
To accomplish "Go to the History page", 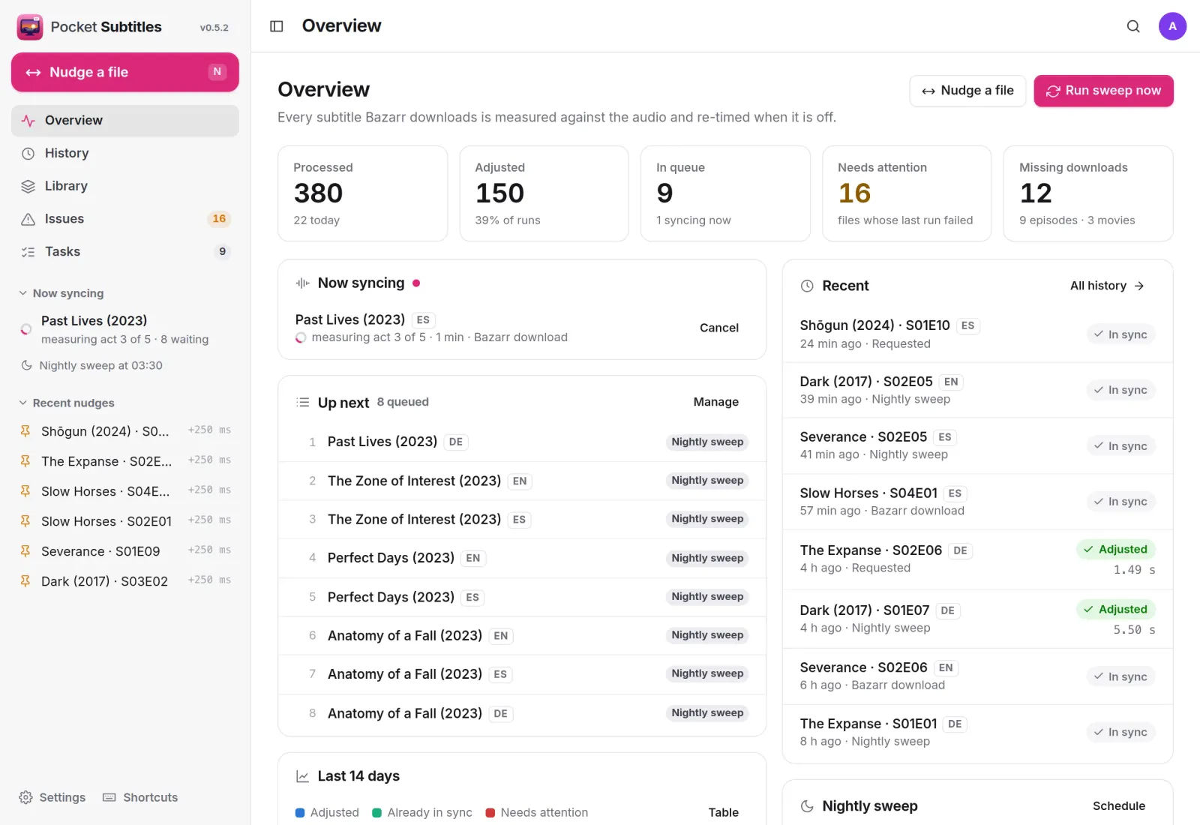I will pos(125,153).
